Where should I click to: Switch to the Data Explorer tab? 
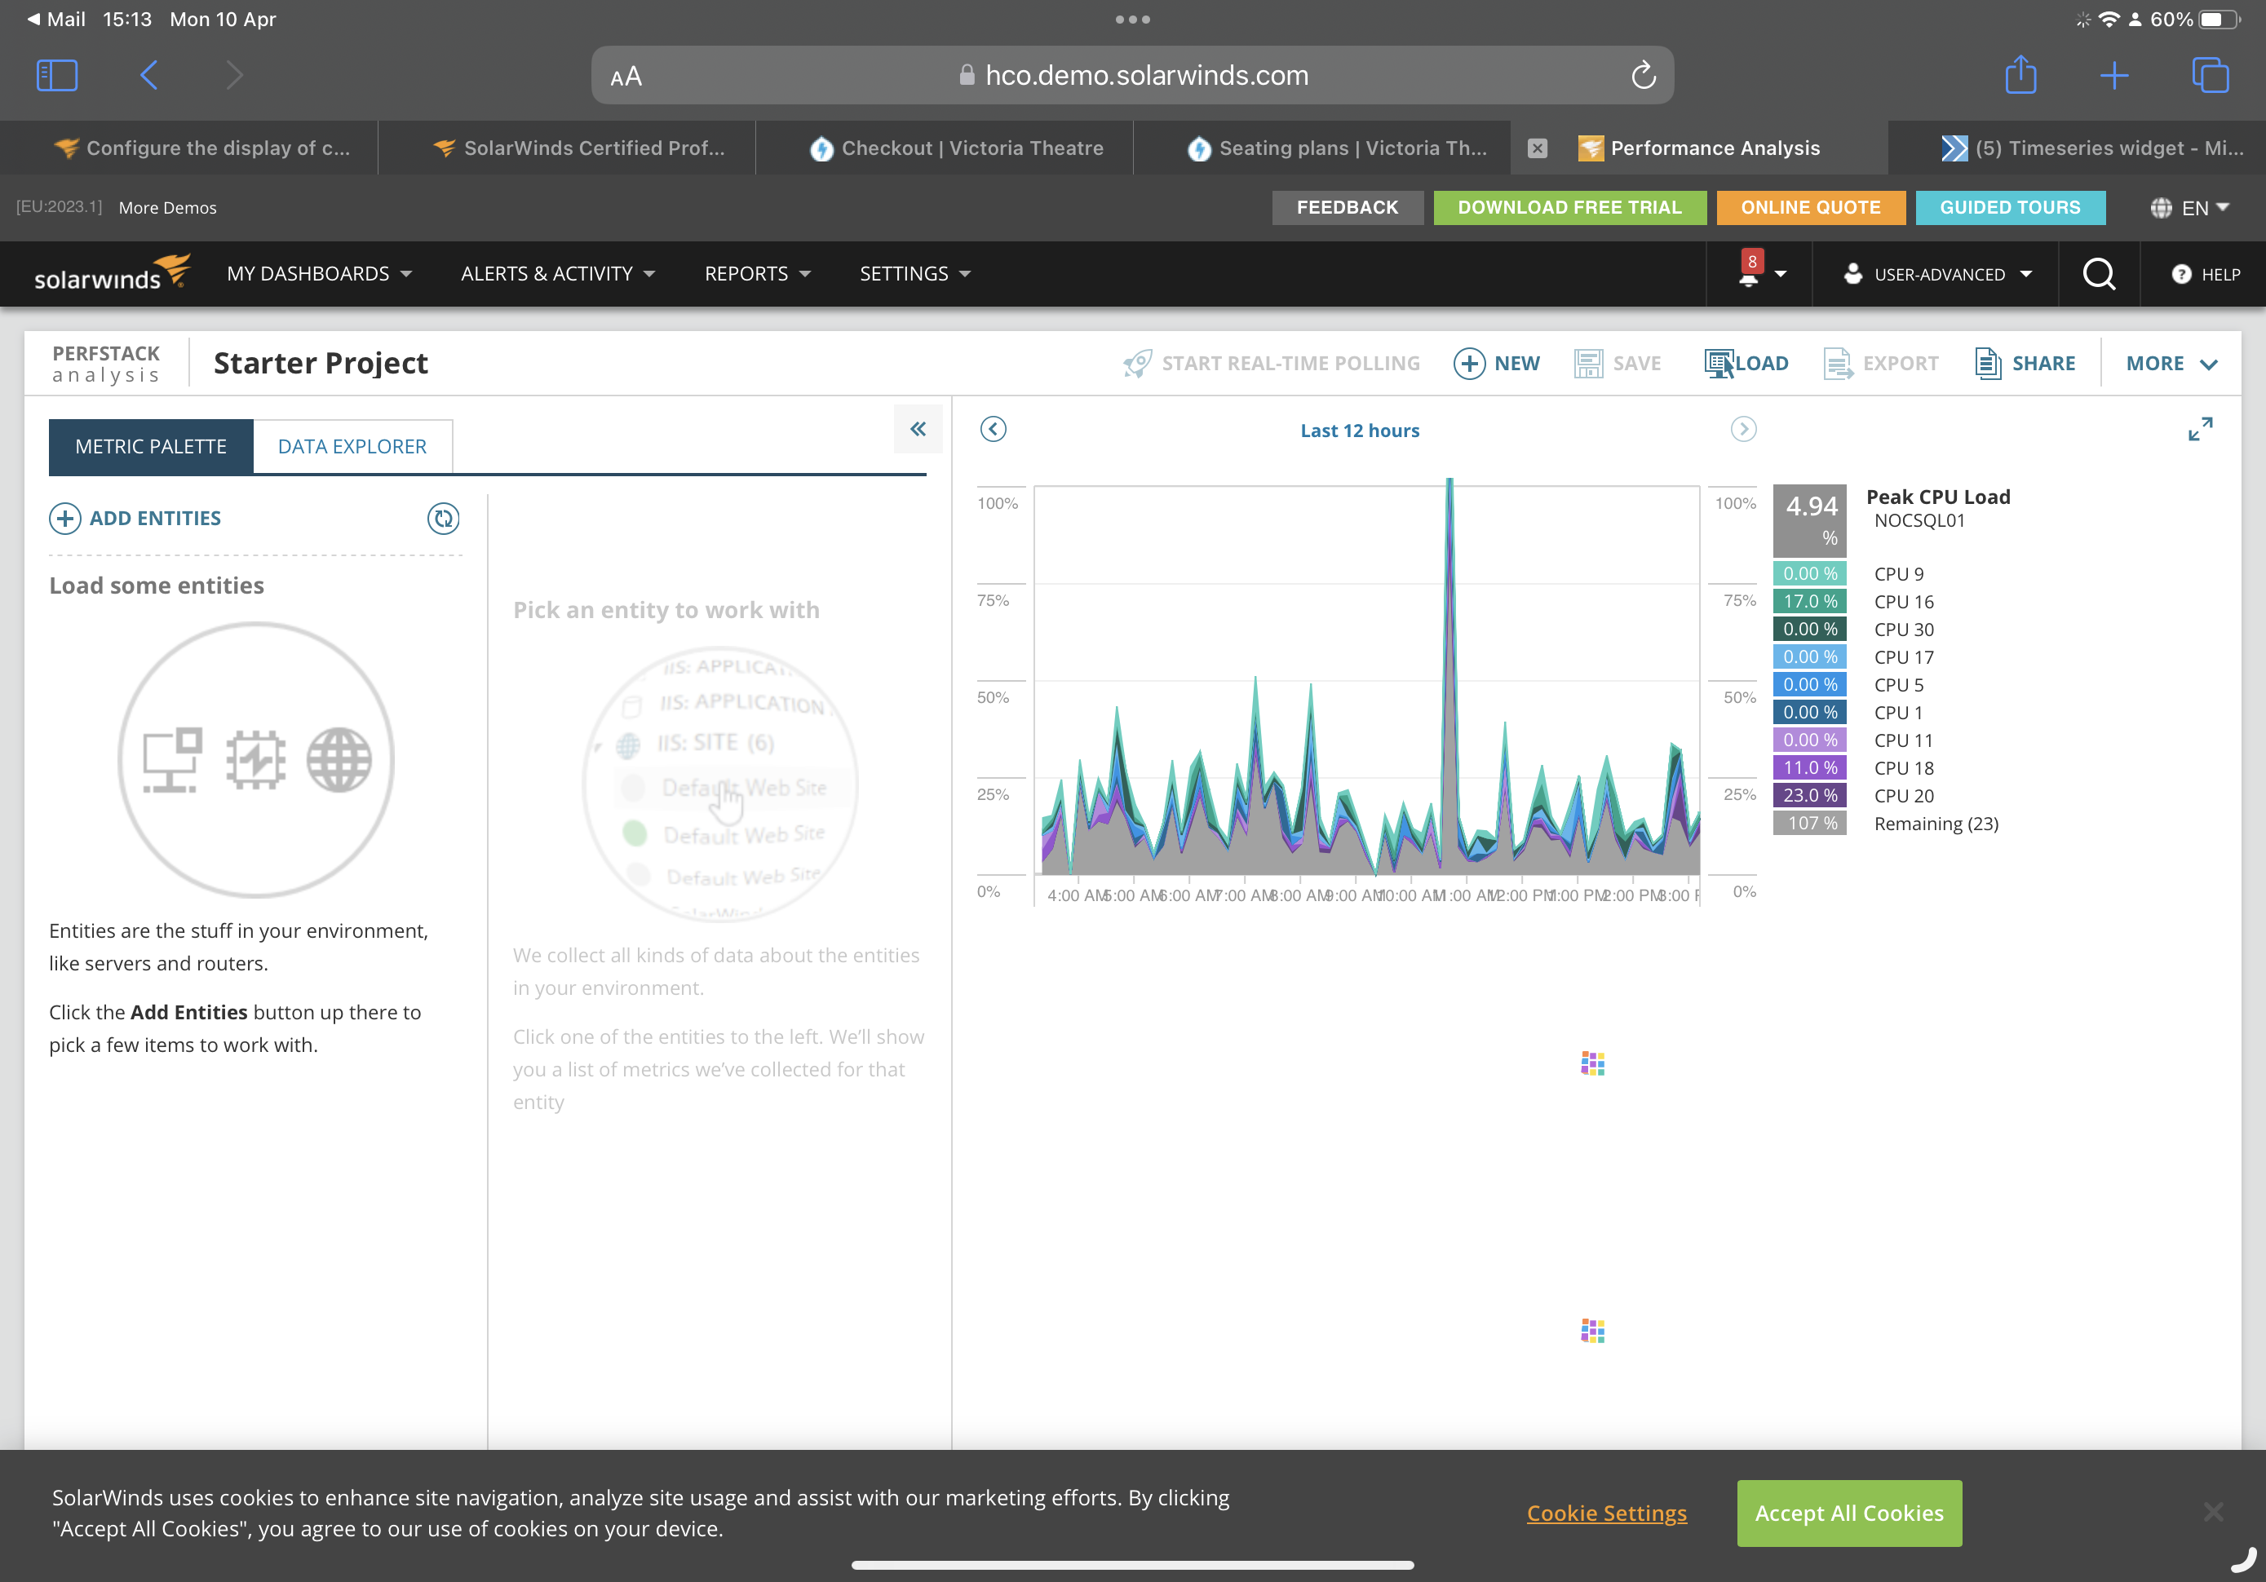352,447
